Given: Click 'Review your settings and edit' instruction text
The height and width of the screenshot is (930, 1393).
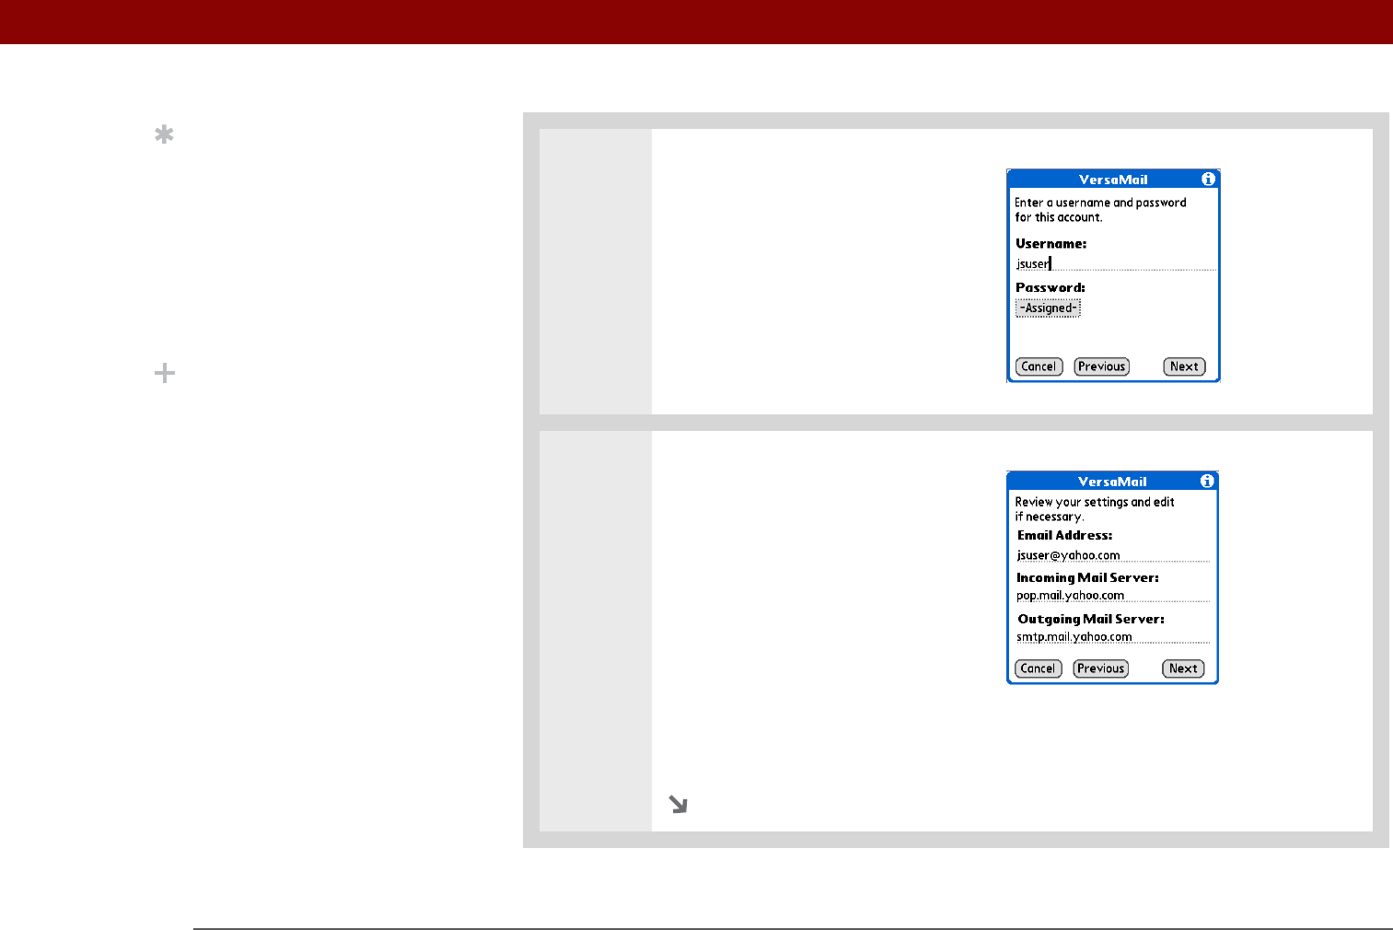Looking at the screenshot, I should (1095, 502).
